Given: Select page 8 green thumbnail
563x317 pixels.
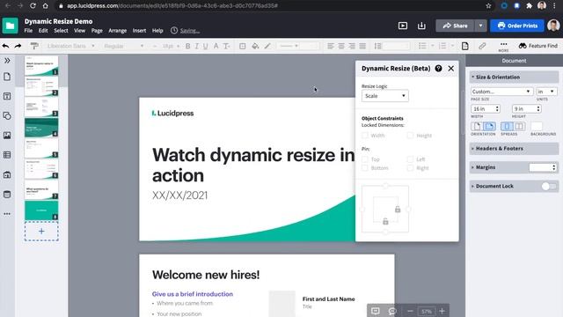Looking at the screenshot, I should 41,210.
